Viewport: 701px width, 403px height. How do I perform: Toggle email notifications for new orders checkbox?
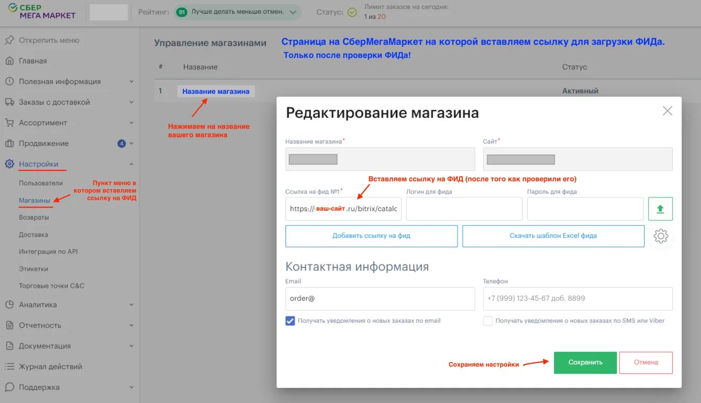pyautogui.click(x=290, y=321)
